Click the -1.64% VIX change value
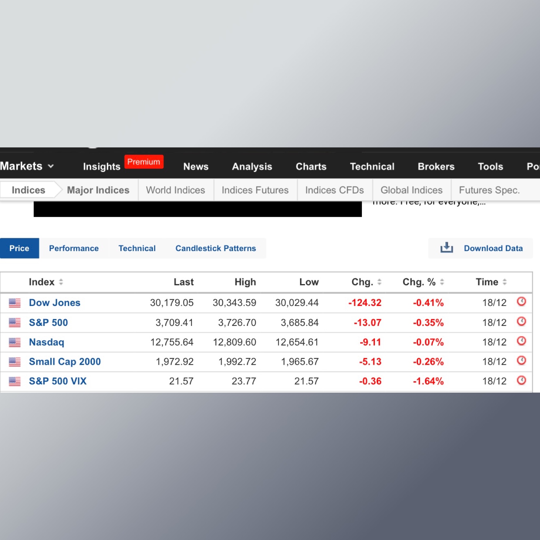Screen dimensions: 540x540 coord(428,381)
